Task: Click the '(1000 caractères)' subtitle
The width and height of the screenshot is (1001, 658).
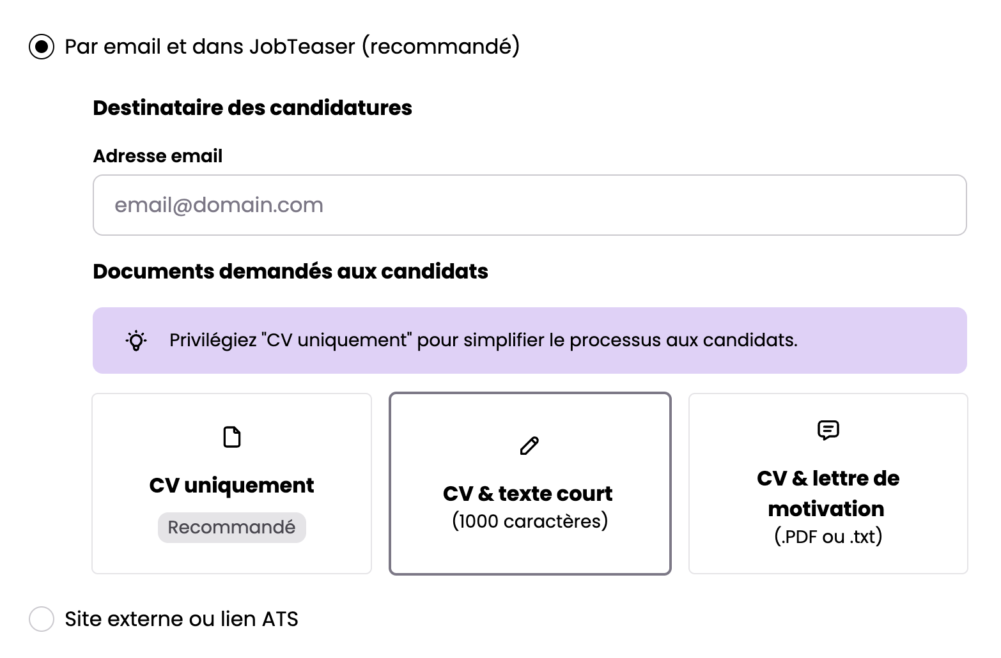Action: pyautogui.click(x=530, y=521)
